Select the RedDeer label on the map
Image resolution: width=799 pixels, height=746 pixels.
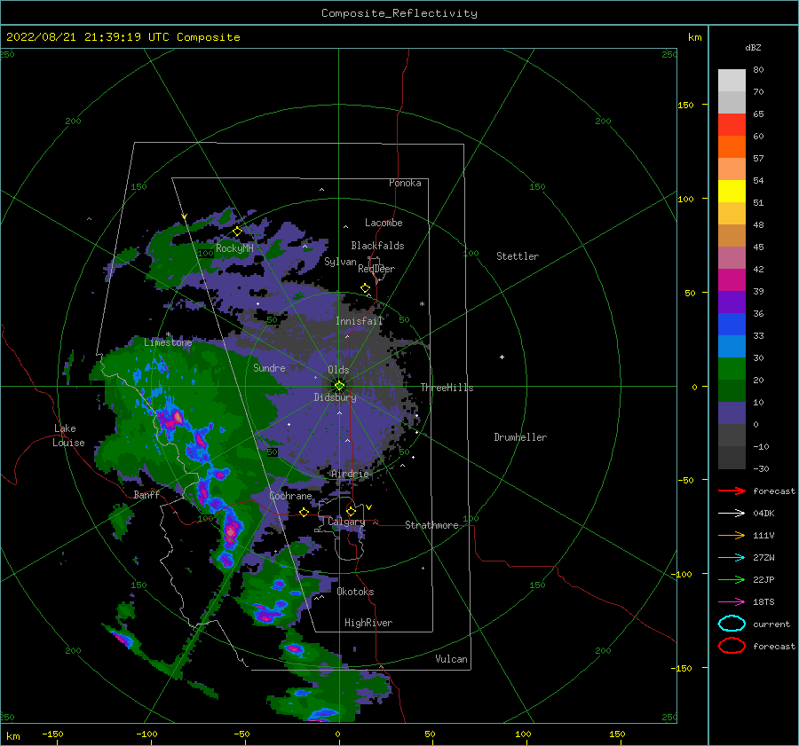click(376, 269)
